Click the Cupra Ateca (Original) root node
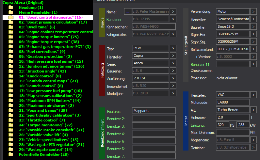 coord(23,3)
